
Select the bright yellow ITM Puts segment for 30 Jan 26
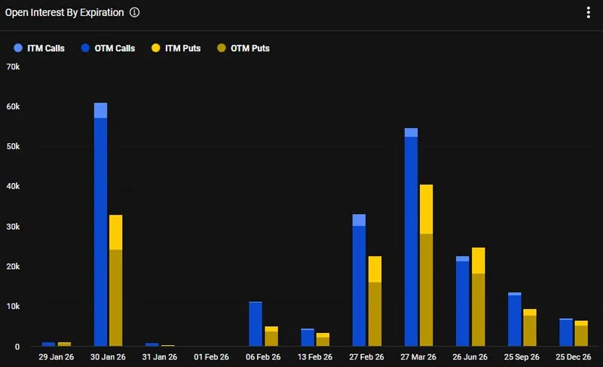pyautogui.click(x=115, y=232)
